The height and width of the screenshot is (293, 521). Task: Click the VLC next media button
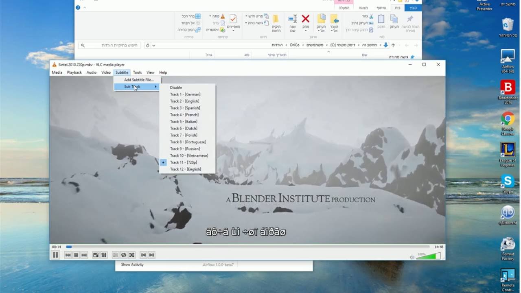pos(84,255)
